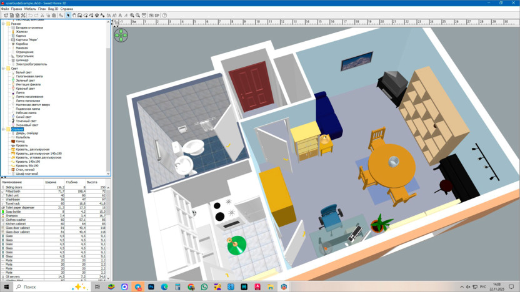The image size is (520, 292).
Task: Collapse the Спальня folder node
Action: point(2,129)
